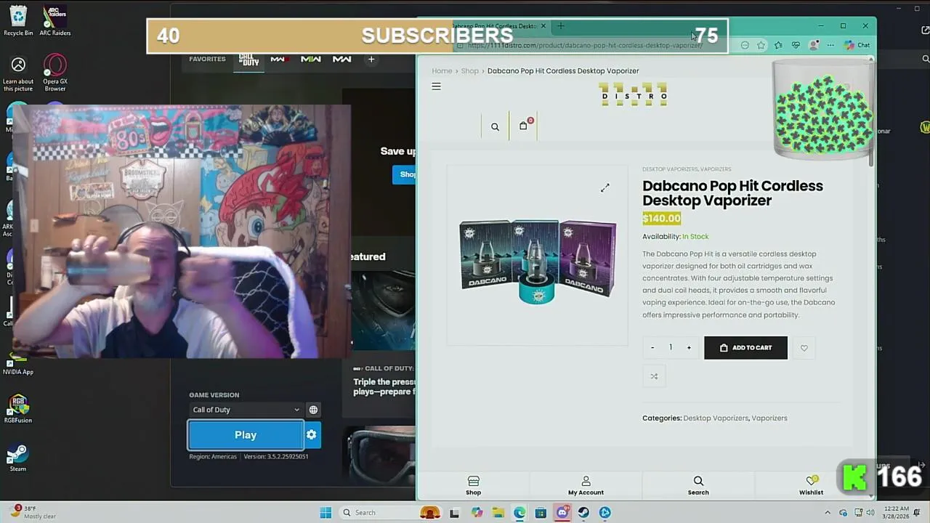Image resolution: width=930 pixels, height=523 pixels.
Task: Click the Edge address bar URL
Action: tap(584, 45)
